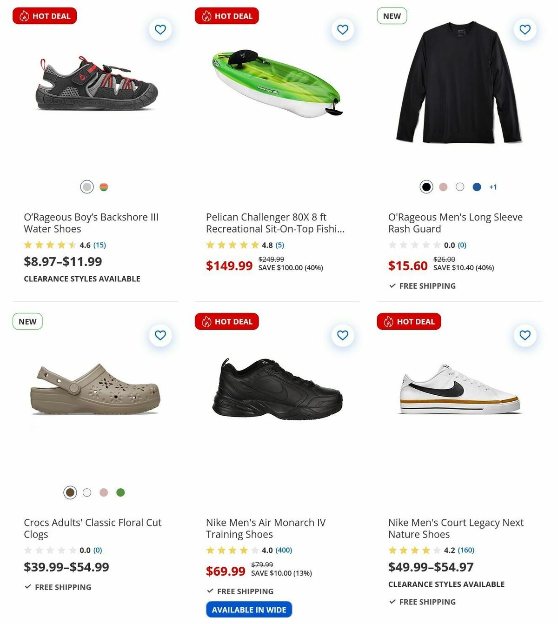
Task: Select the black color for the Rash Guard
Action: coord(426,186)
